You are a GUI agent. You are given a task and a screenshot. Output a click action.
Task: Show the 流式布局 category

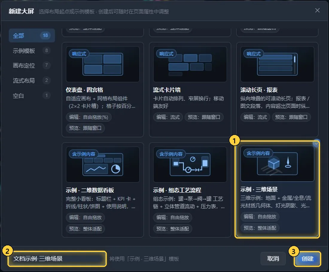coord(32,80)
